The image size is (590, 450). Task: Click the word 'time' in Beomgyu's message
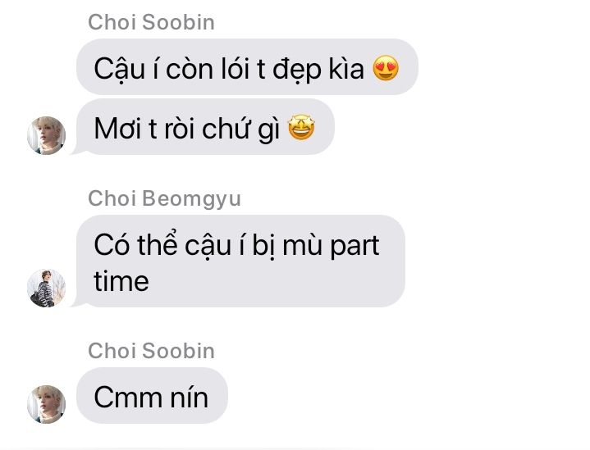point(121,281)
